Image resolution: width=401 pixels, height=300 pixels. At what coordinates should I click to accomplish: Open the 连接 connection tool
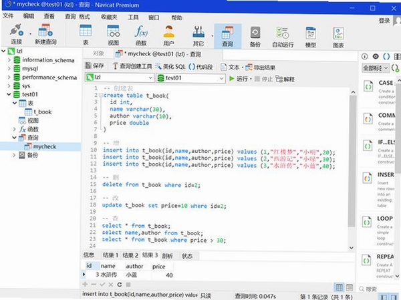(16, 34)
